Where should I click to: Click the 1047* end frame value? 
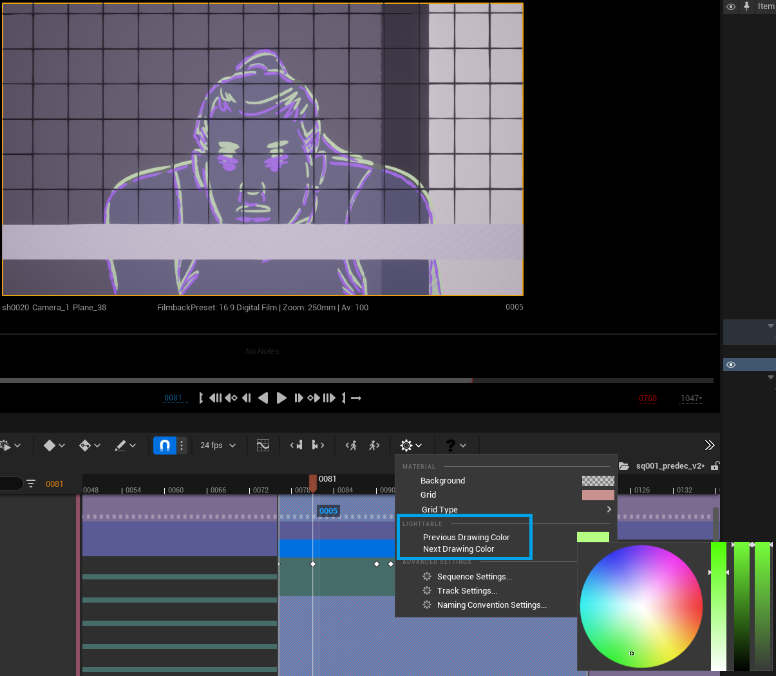[692, 399]
